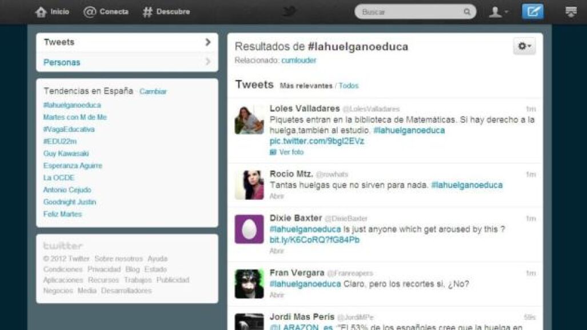The width and height of the screenshot is (587, 330).
Task: Expand the Personas section chevron
Action: tap(208, 62)
